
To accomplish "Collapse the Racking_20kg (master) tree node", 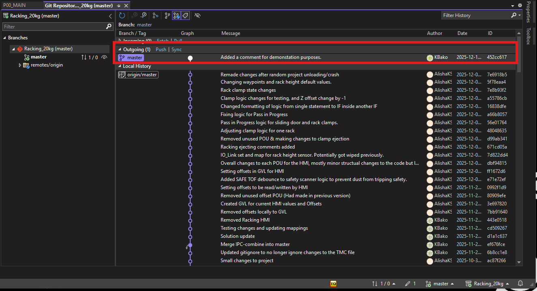I will pyautogui.click(x=13, y=49).
